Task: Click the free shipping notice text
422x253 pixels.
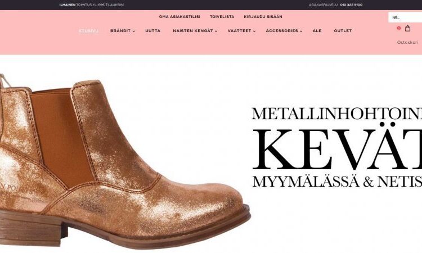Action: coord(92,5)
